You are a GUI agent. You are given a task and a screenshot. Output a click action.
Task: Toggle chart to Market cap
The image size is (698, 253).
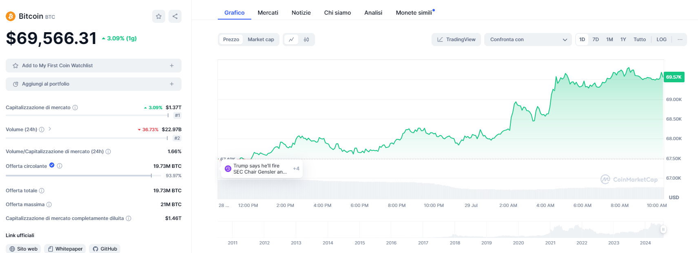click(x=261, y=40)
